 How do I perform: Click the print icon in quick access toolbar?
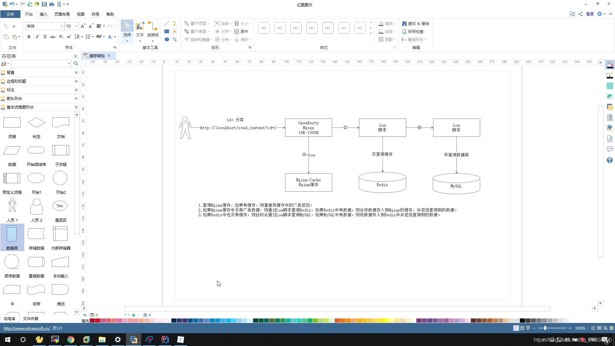[x=52, y=4]
